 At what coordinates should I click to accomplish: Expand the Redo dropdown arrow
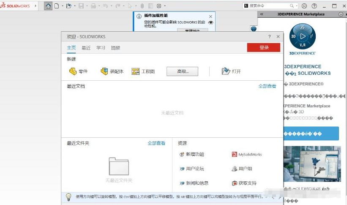[x=123, y=6]
